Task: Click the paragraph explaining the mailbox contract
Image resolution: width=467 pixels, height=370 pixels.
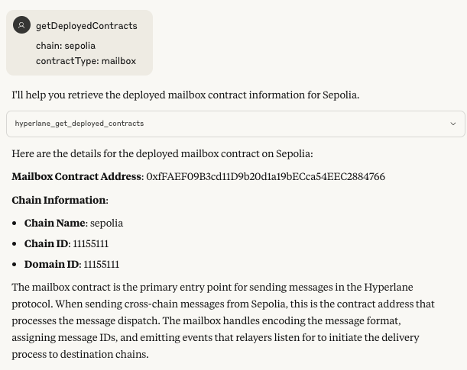Action: pos(222,320)
